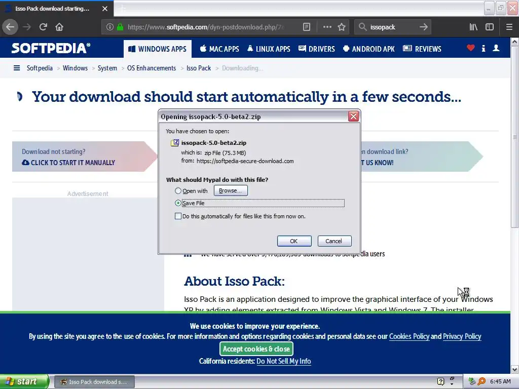
Task: Go to Windows breadcrumb link
Action: point(75,68)
